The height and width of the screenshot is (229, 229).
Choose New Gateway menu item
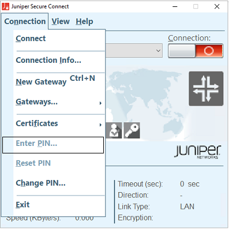(59, 82)
